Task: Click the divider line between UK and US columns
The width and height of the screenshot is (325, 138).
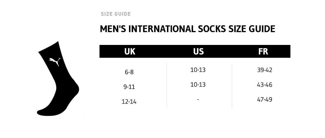Action: pyautogui.click(x=167, y=85)
